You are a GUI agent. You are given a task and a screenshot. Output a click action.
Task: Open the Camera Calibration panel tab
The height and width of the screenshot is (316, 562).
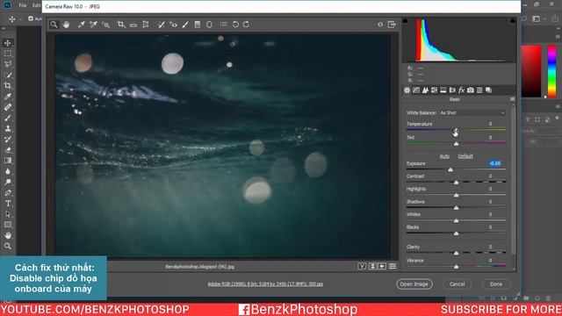click(x=471, y=90)
